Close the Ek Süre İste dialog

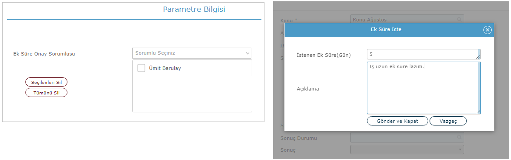pos(487,30)
